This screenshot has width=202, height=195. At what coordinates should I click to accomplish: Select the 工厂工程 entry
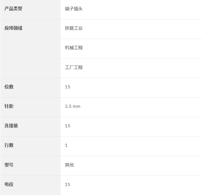coord(74,67)
